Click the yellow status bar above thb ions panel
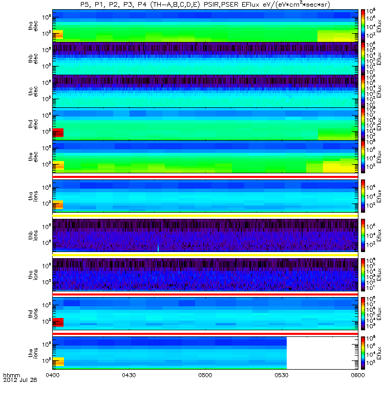 click(205, 216)
